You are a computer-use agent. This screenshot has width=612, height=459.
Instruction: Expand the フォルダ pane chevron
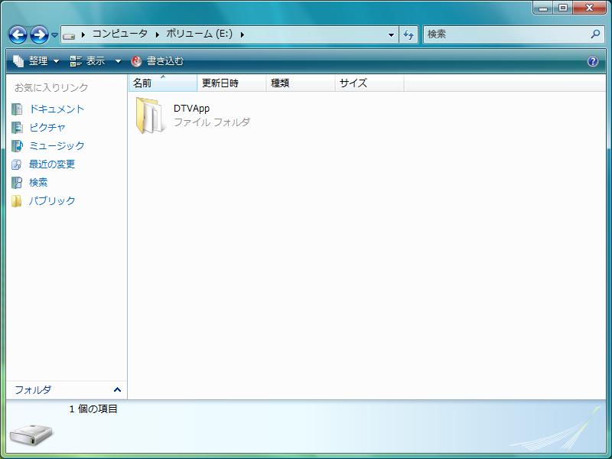pyautogui.click(x=117, y=389)
